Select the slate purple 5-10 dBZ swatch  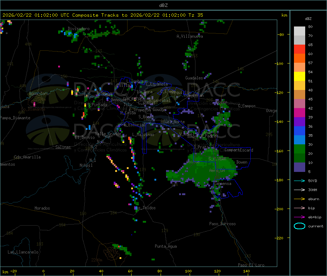299,167
